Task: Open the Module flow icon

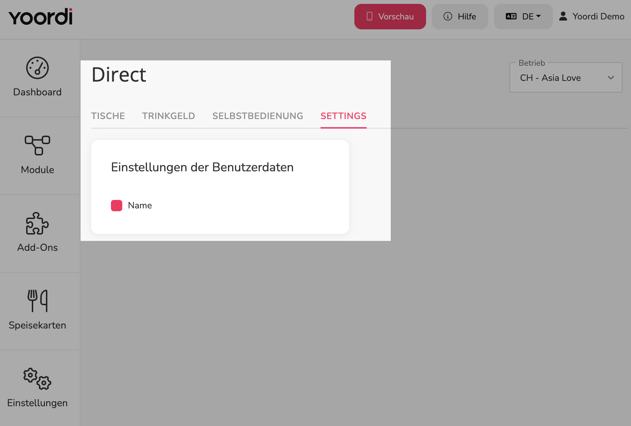Action: click(x=37, y=146)
